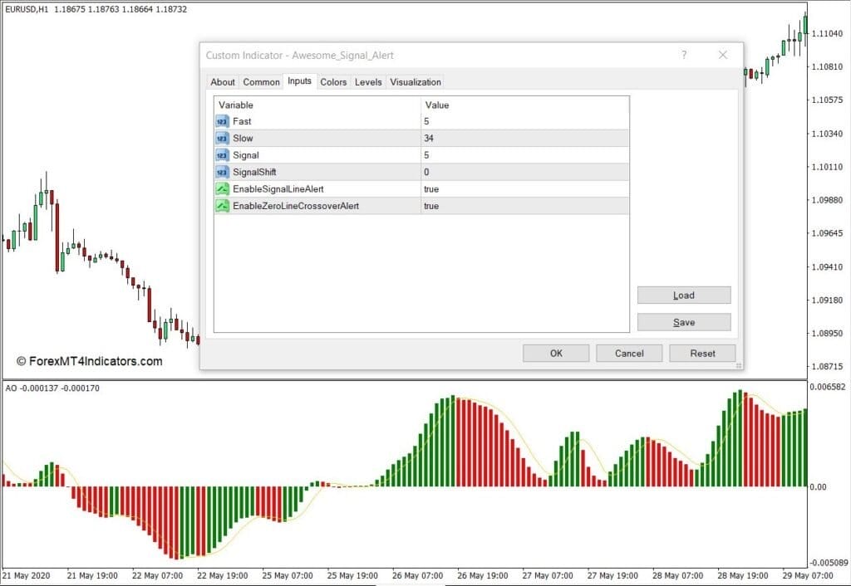851x586 pixels.
Task: Click the dialog help question mark
Action: 684,55
